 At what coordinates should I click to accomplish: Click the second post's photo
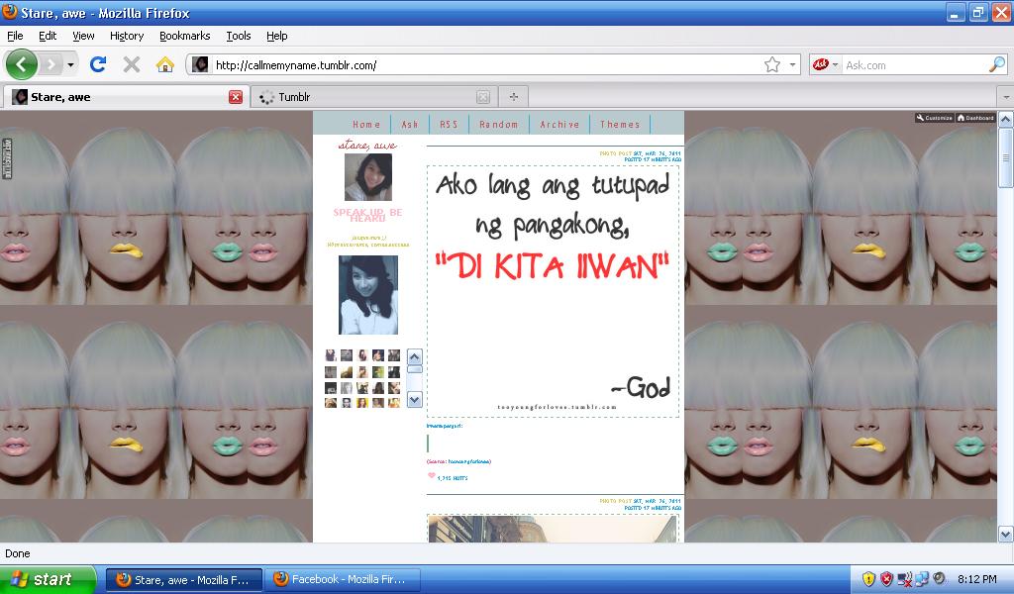tap(553, 530)
